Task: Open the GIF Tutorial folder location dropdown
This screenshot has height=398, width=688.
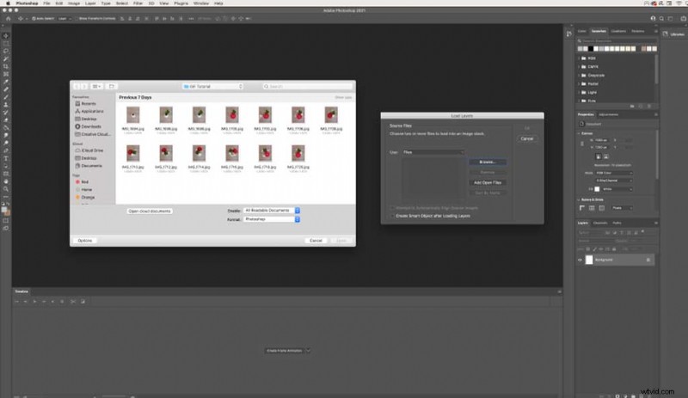Action: pyautogui.click(x=212, y=87)
